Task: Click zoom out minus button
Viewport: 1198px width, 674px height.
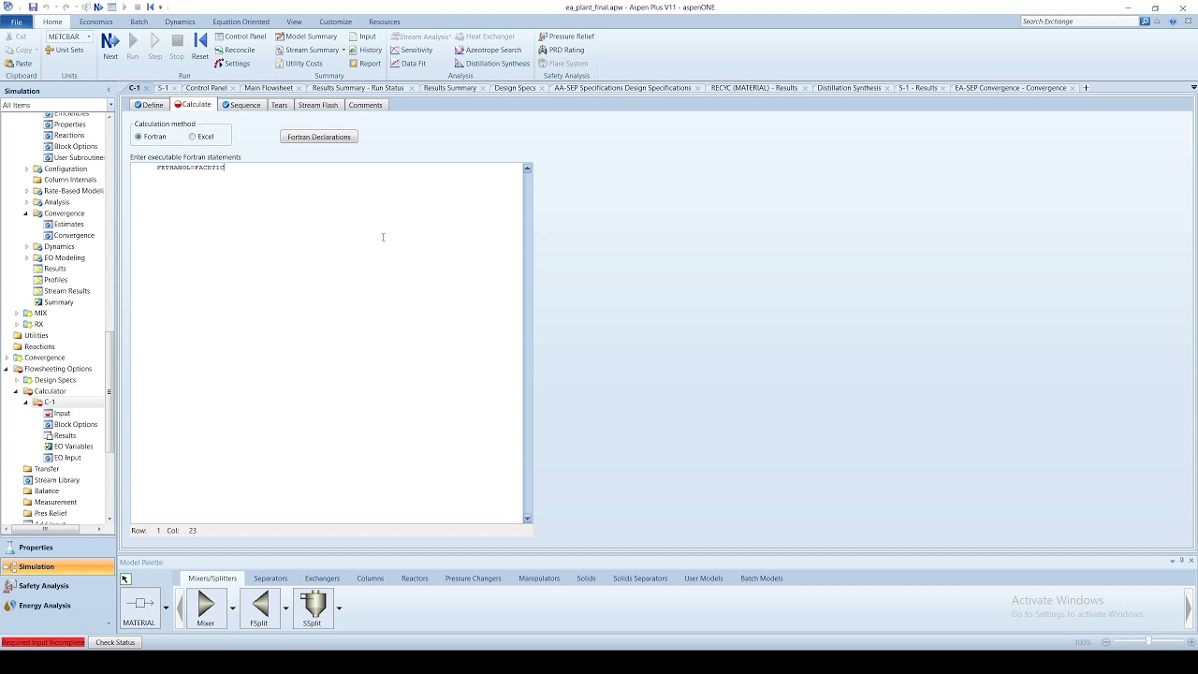Action: click(1106, 642)
